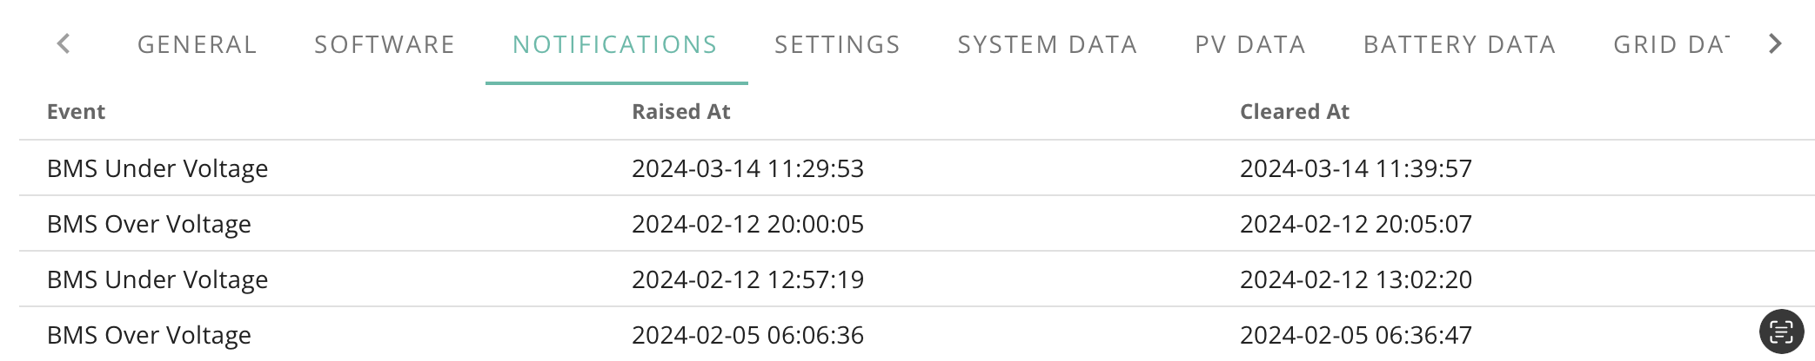Image resolution: width=1815 pixels, height=361 pixels.
Task: Click the left tab-scroll chevron arrow
Action: pos(64,43)
